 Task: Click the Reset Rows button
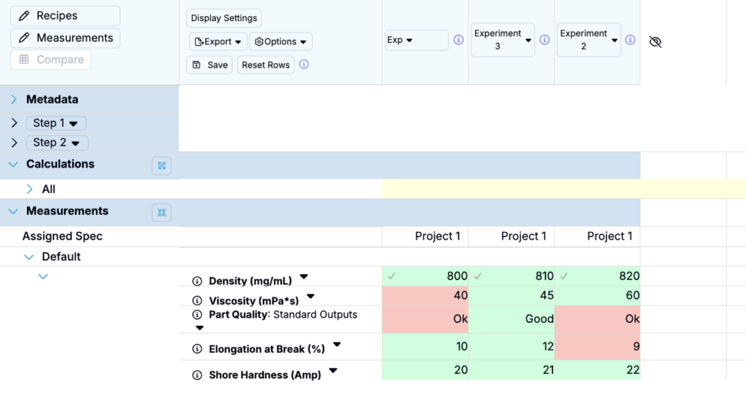(x=265, y=65)
